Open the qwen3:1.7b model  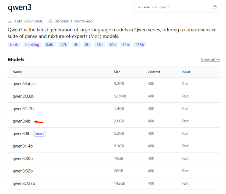pos(23,109)
